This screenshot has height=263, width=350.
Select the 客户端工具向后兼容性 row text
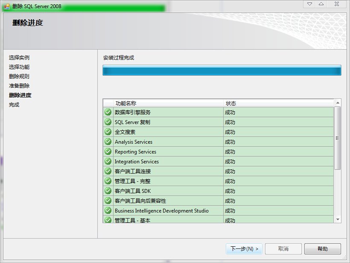[140, 201]
